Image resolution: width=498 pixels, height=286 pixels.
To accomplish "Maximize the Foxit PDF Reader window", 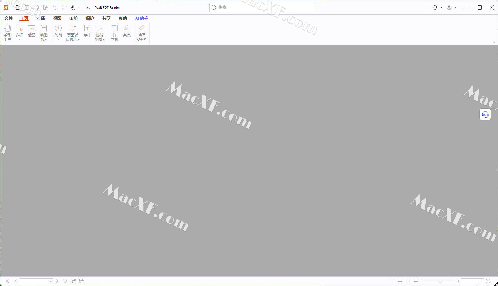I will (480, 7).
